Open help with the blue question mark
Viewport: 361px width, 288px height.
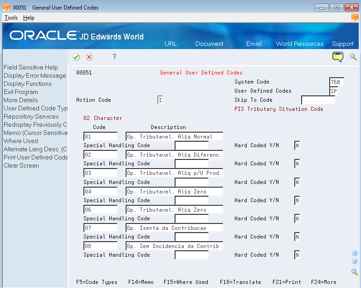coord(114,57)
